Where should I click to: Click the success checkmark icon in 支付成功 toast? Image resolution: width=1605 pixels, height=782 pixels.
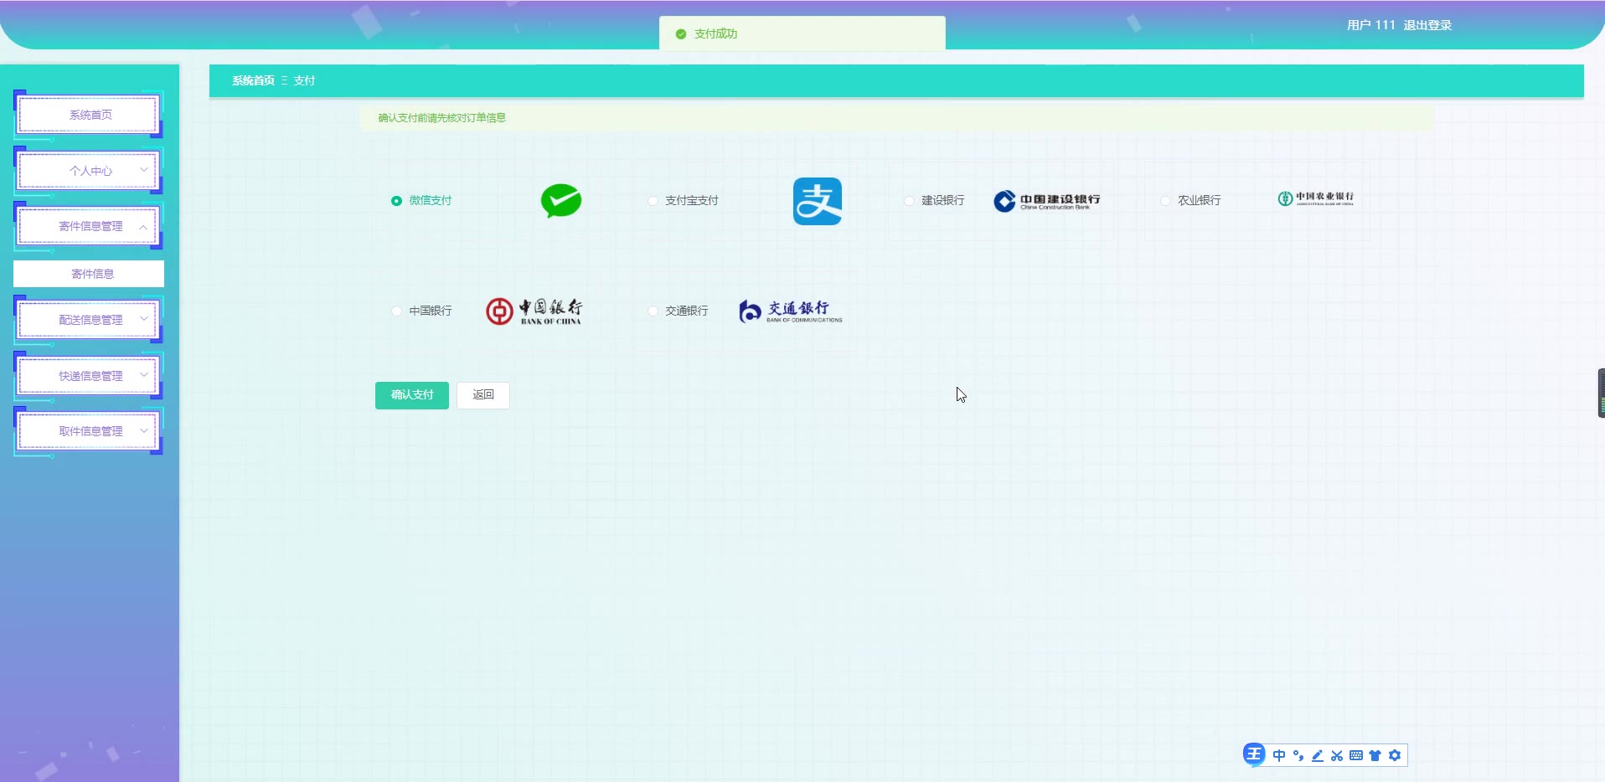click(681, 34)
